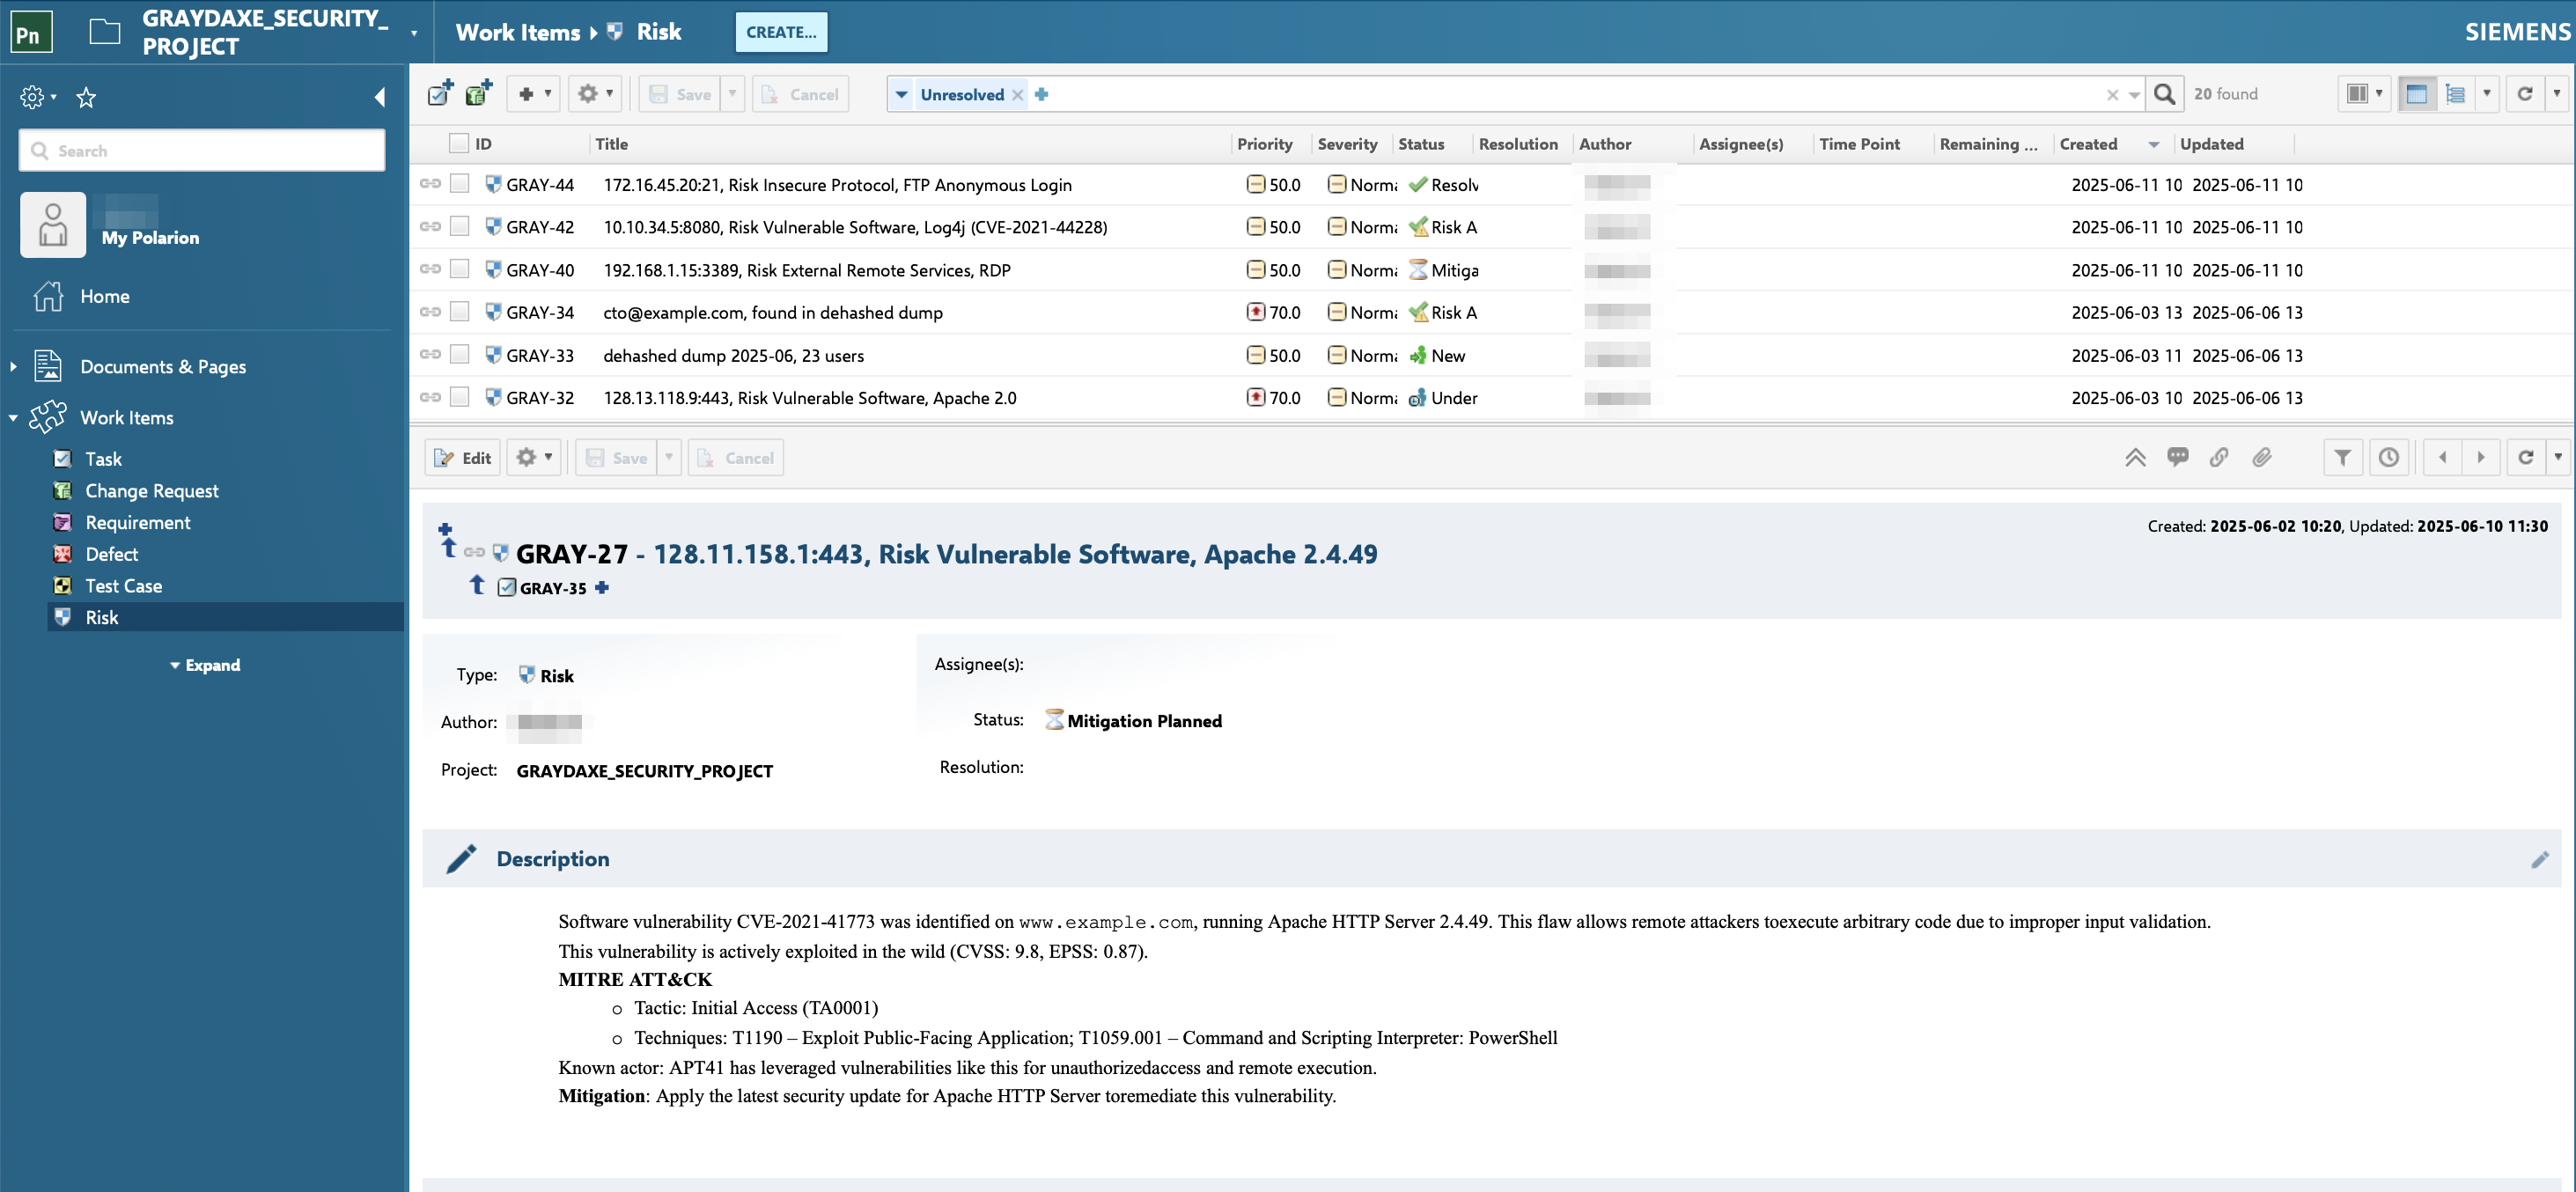This screenshot has width=2576, height=1192.
Task: Click link icon for GRAY-44 row
Action: 430,184
